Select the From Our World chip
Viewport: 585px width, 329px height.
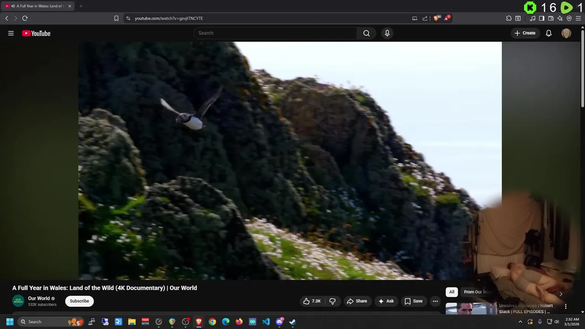(x=478, y=292)
